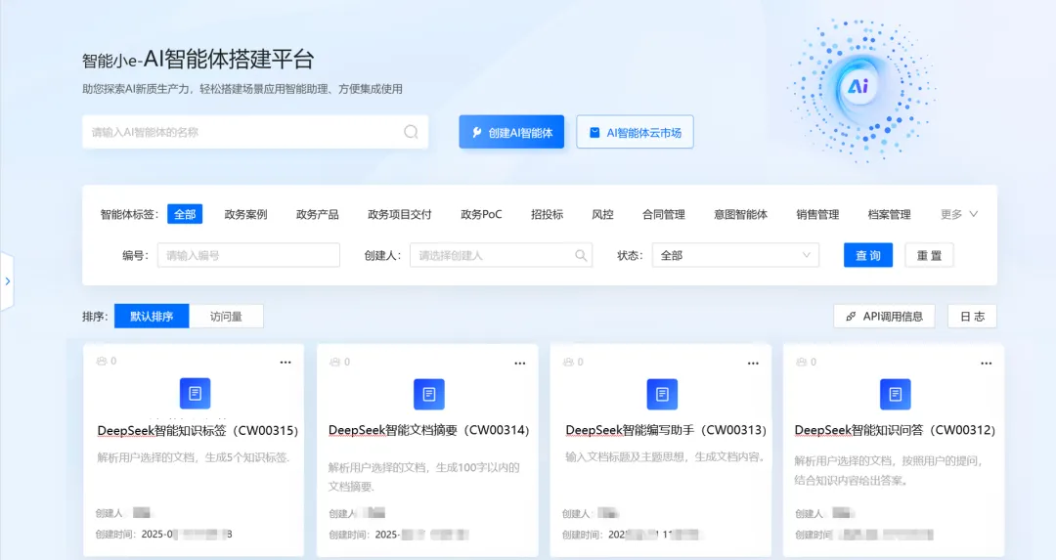Filter by 风控 tag

[602, 214]
